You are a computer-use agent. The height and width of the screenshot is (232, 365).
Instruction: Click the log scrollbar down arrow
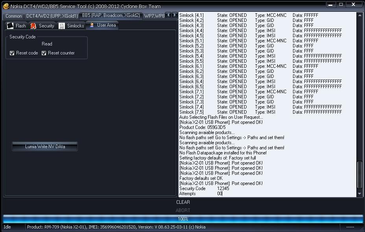point(359,194)
